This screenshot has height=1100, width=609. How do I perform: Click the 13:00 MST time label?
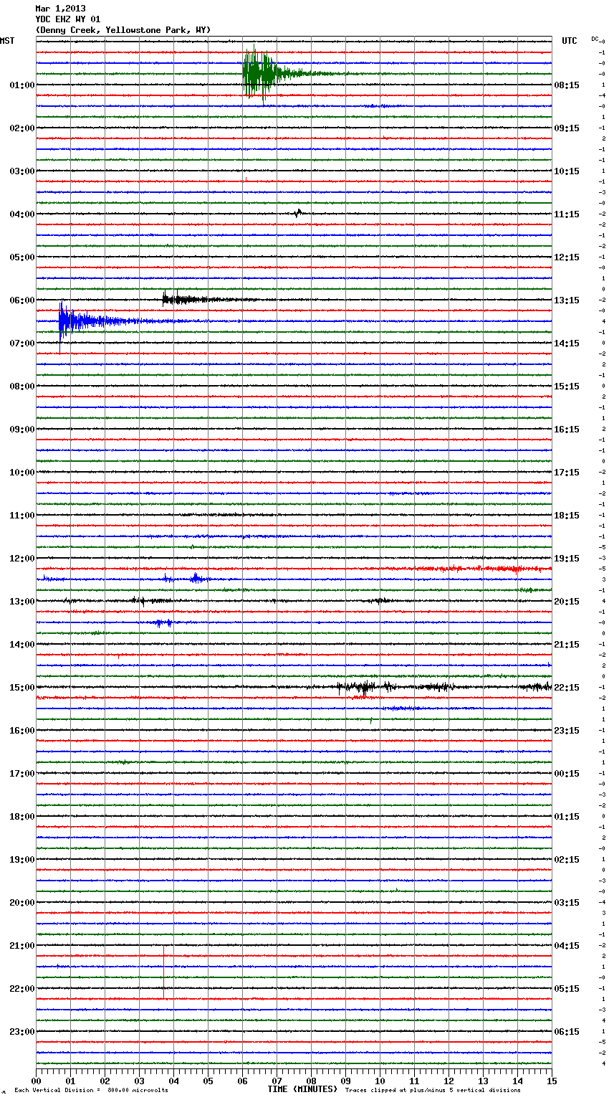(x=22, y=602)
